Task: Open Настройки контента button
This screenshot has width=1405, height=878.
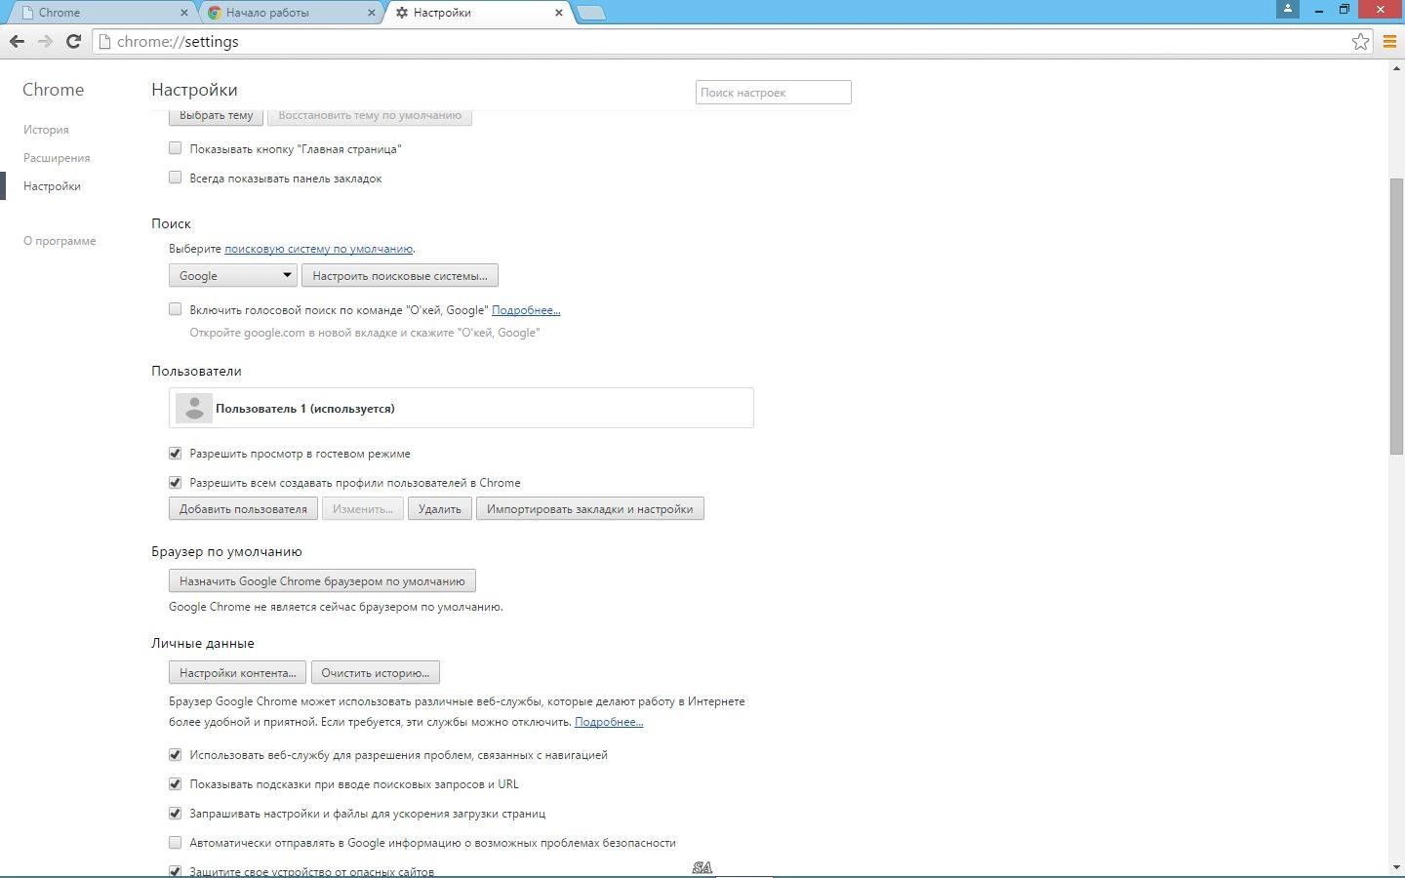Action: point(237,672)
